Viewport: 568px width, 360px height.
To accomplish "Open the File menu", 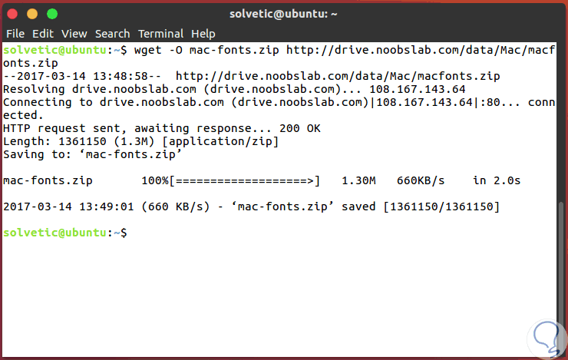I will [x=15, y=34].
